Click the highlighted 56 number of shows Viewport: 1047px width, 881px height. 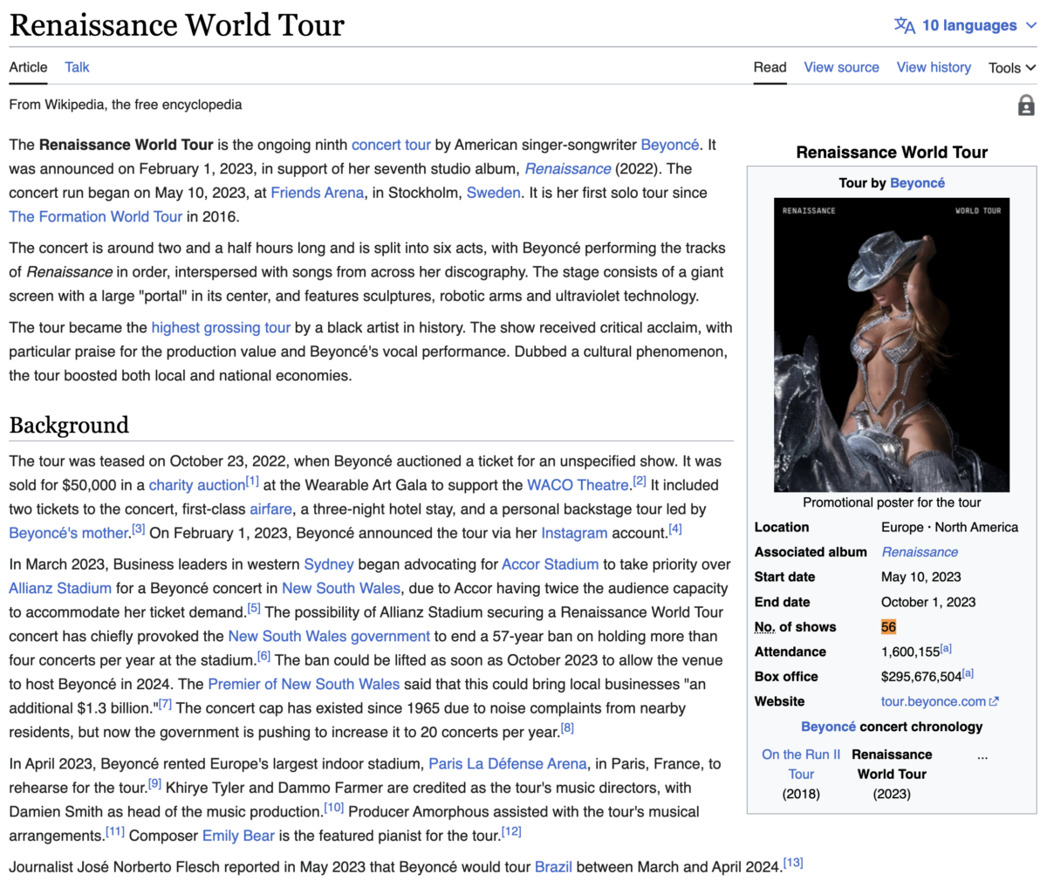tap(888, 627)
